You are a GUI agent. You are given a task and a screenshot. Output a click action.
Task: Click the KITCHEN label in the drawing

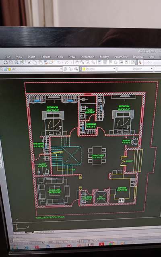pos(122,189)
